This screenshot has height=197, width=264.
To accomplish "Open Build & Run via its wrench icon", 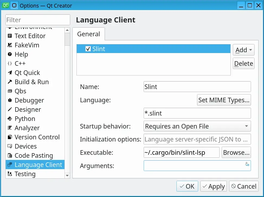I will [x=9, y=82].
